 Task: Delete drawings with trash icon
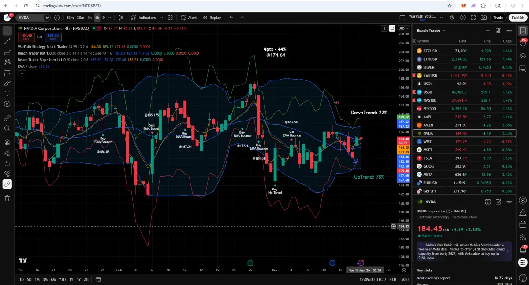(7, 198)
